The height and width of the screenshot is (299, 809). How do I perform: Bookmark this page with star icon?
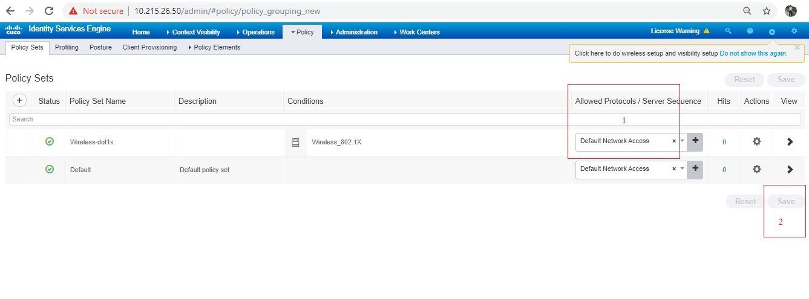click(x=767, y=11)
